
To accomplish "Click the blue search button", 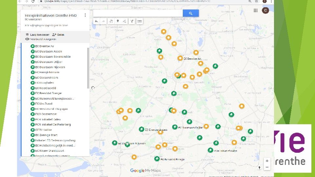I will pos(191,13).
